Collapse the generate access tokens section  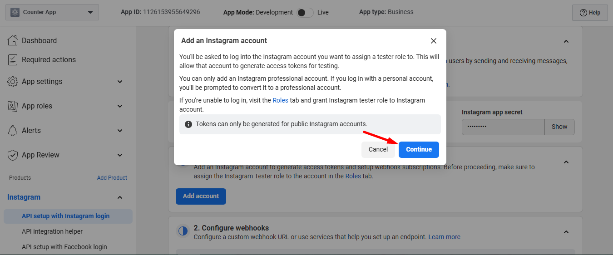pos(566,162)
